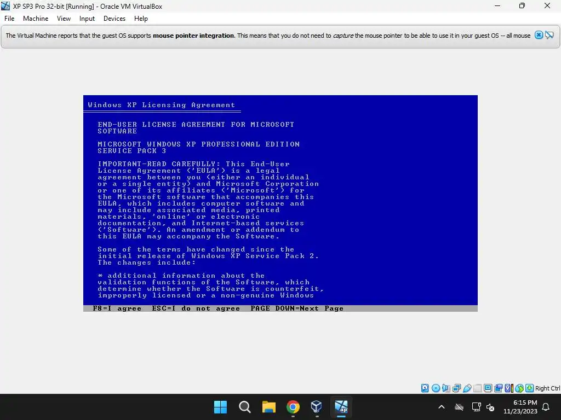This screenshot has height=420, width=561.
Task: Open the notifications bell
Action: (x=546, y=407)
